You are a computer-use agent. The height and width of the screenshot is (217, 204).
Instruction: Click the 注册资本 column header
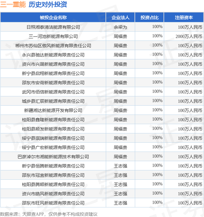(184, 18)
